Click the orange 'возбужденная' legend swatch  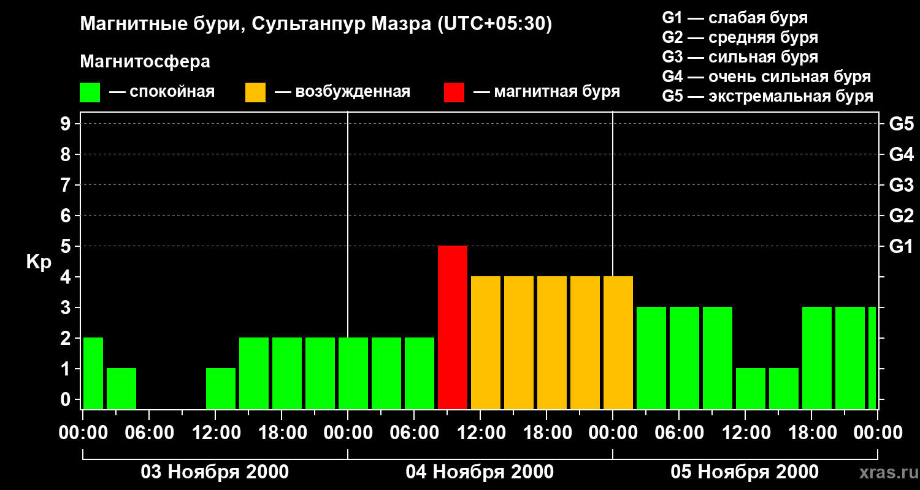(255, 92)
